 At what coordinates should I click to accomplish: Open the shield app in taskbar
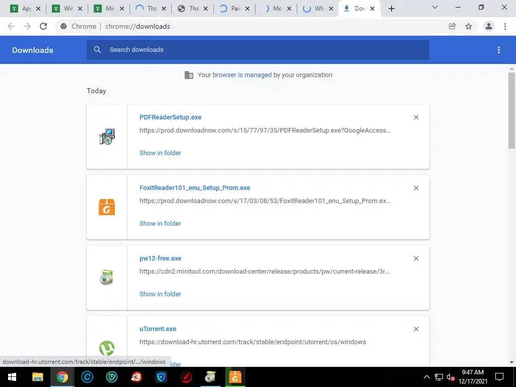click(161, 377)
